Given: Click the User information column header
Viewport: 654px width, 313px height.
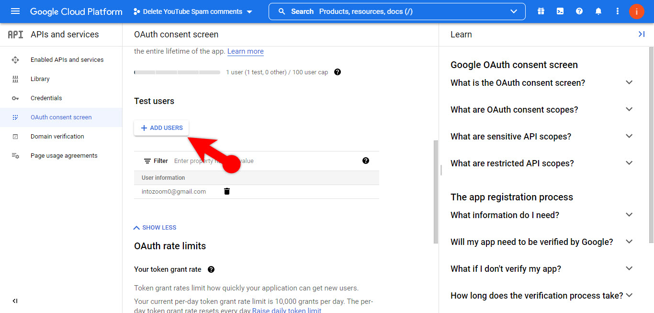Looking at the screenshot, I should point(163,178).
